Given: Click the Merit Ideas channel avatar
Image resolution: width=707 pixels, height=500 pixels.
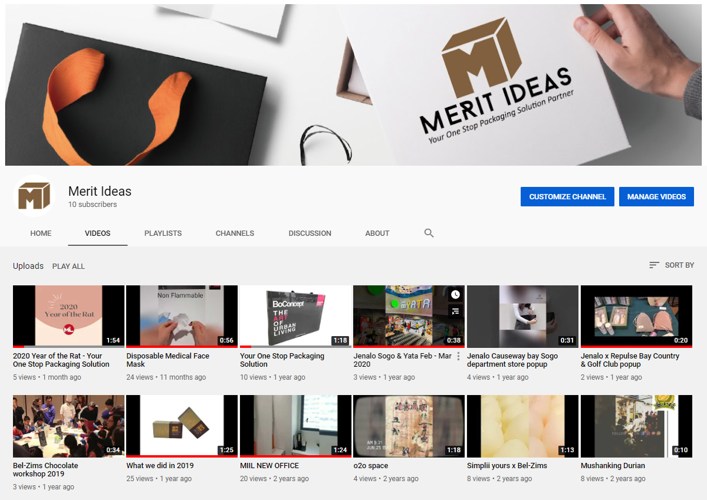Looking at the screenshot, I should coord(34,196).
